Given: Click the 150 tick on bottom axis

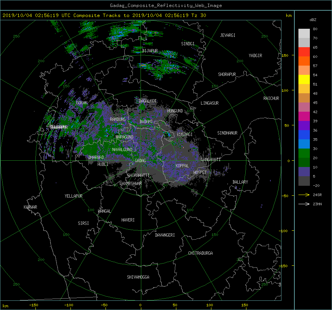Looking at the screenshot, I should 245,305.
